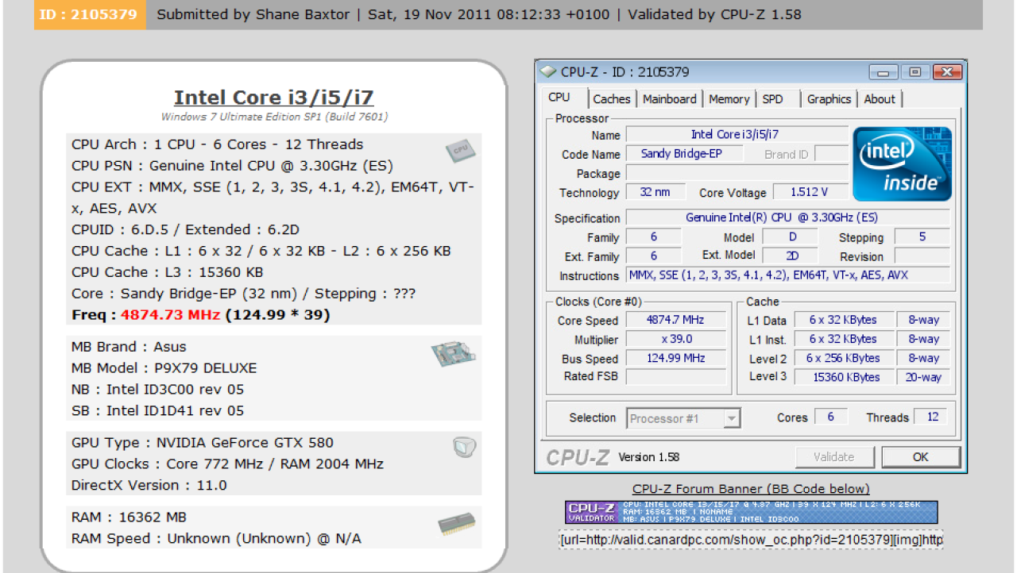Click the greyed Validate button
The width and height of the screenshot is (1017, 573).
click(834, 457)
